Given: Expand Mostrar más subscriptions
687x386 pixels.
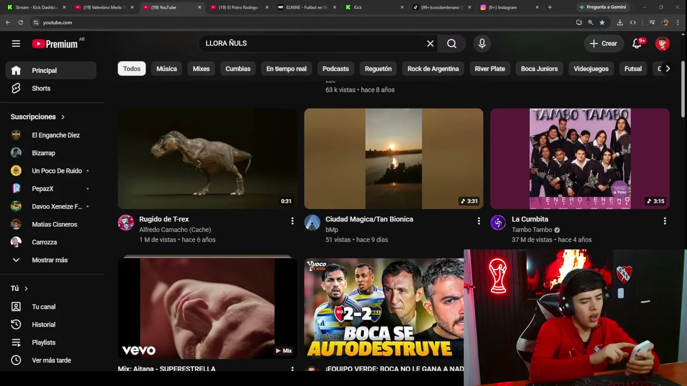Looking at the screenshot, I should point(51,260).
